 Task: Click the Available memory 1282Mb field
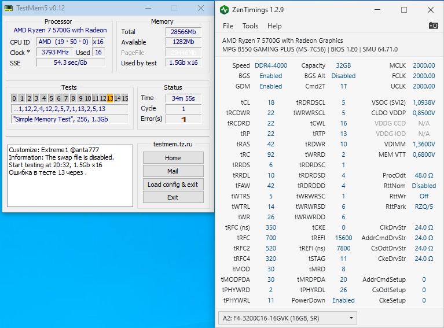coord(184,42)
